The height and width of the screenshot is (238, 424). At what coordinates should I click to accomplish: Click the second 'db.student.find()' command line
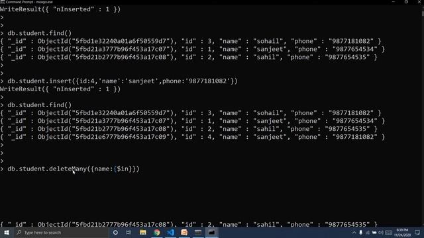coord(40,105)
